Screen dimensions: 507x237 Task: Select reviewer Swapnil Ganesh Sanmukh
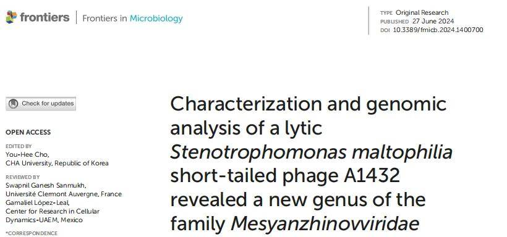[x=46, y=185]
